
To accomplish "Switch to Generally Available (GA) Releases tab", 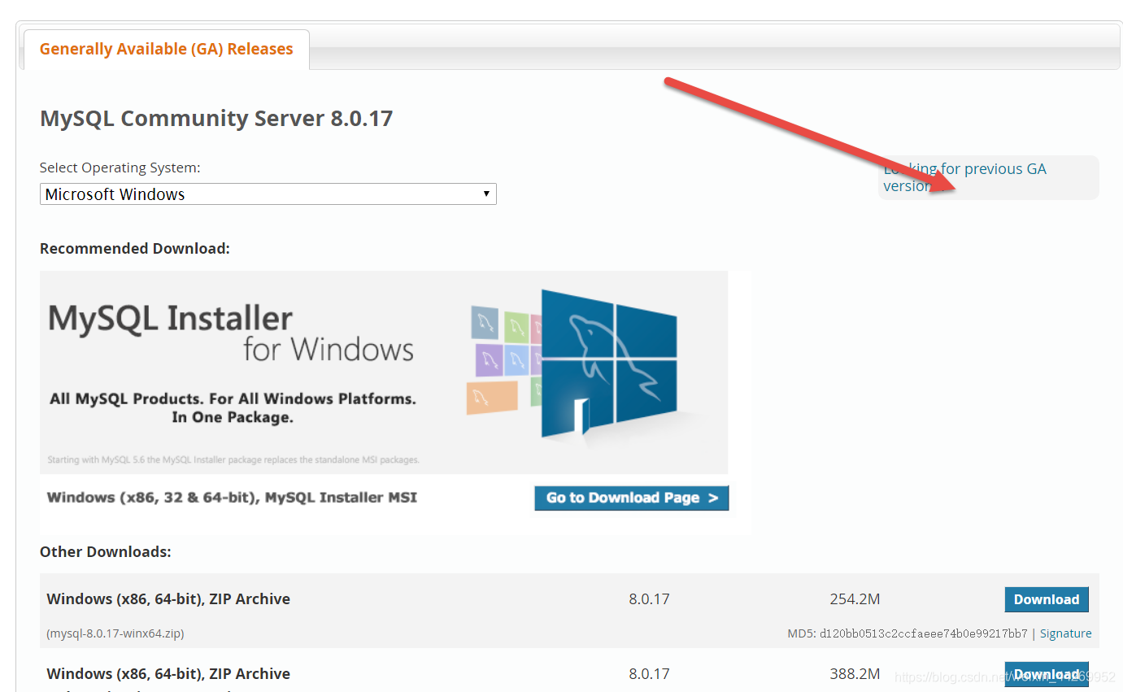I will [166, 49].
